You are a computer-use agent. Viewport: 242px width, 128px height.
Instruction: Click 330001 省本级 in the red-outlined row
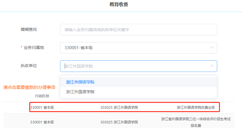pos(42,108)
